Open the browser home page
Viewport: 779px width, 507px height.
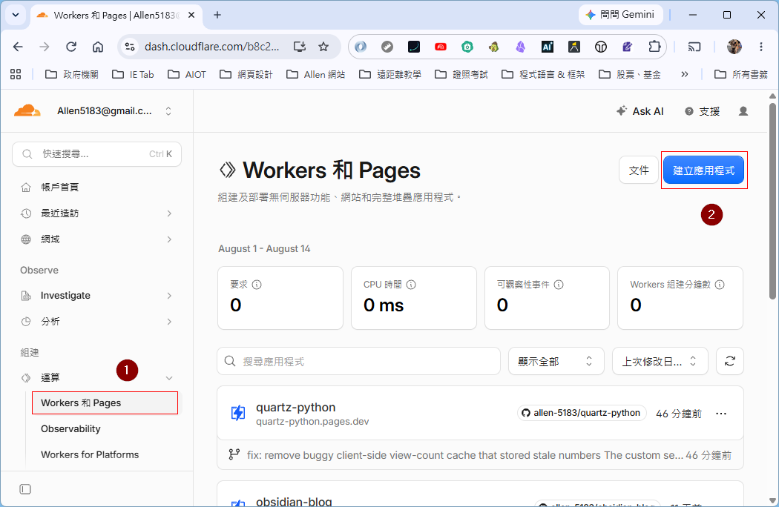tap(98, 47)
